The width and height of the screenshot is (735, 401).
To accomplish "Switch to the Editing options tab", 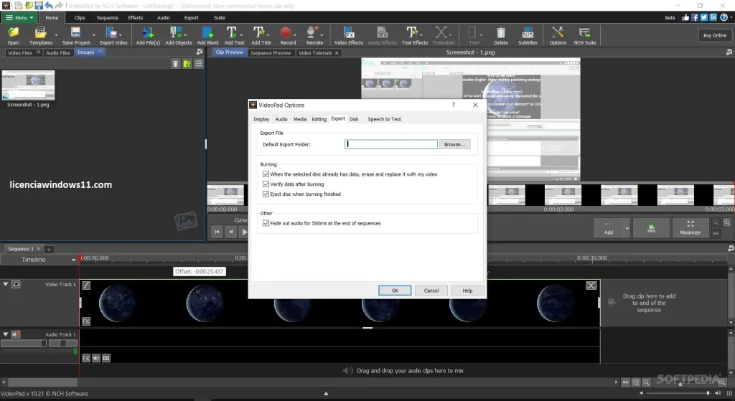I will tap(319, 119).
